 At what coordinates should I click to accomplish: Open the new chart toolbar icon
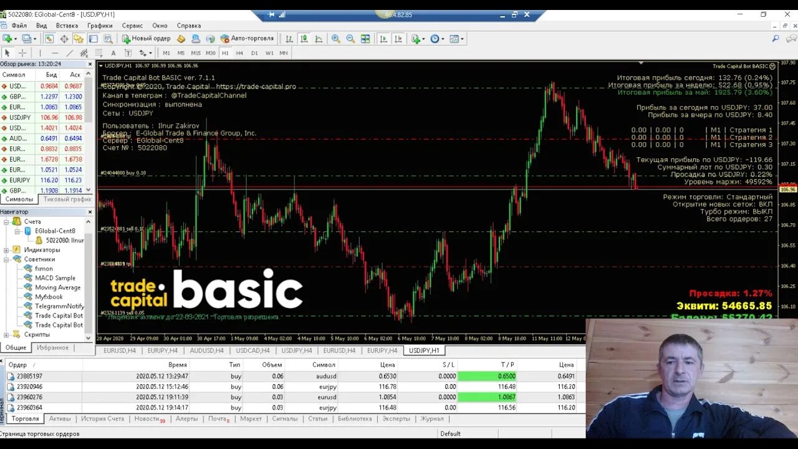tap(9, 39)
